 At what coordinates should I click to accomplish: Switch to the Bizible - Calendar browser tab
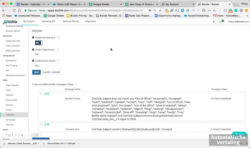(33, 4)
